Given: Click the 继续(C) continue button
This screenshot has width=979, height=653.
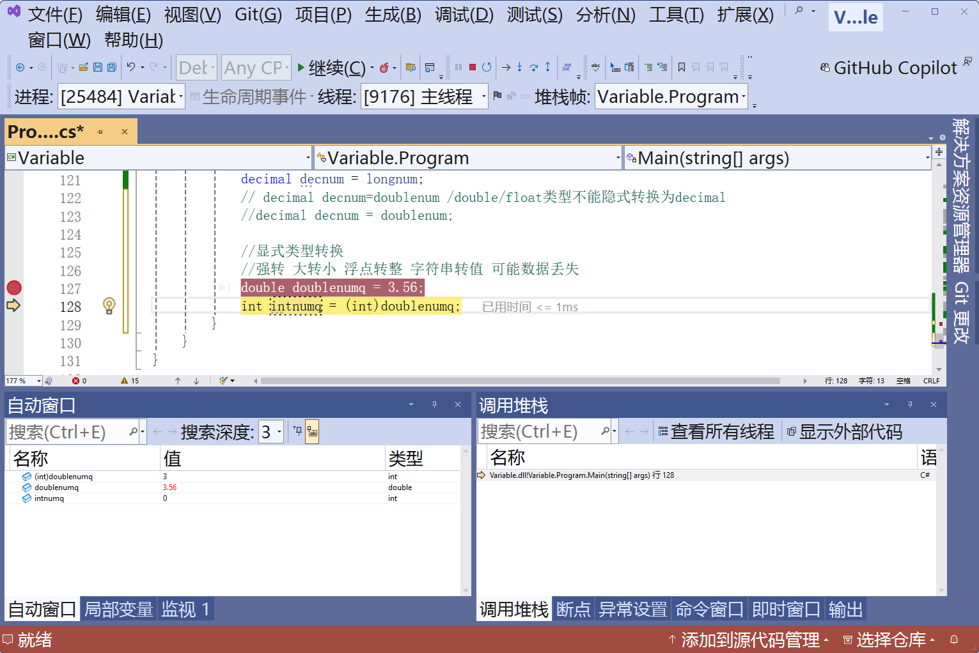Looking at the screenshot, I should 331,67.
